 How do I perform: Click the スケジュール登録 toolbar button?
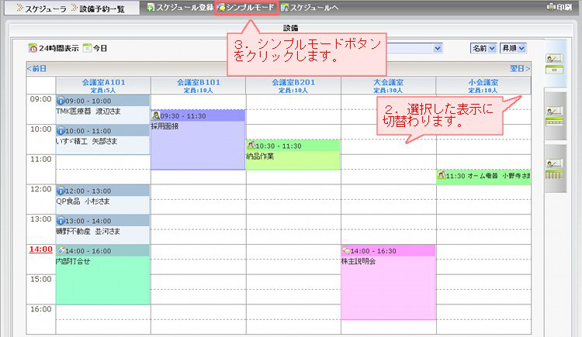(x=180, y=8)
